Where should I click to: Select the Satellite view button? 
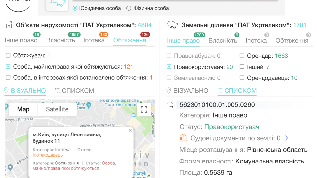(57, 109)
